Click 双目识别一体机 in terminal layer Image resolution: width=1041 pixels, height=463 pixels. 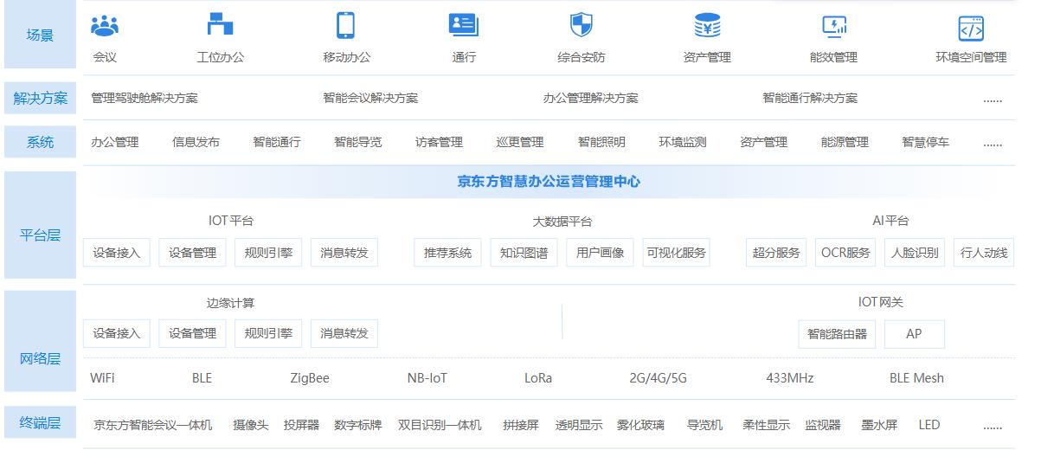coord(440,425)
